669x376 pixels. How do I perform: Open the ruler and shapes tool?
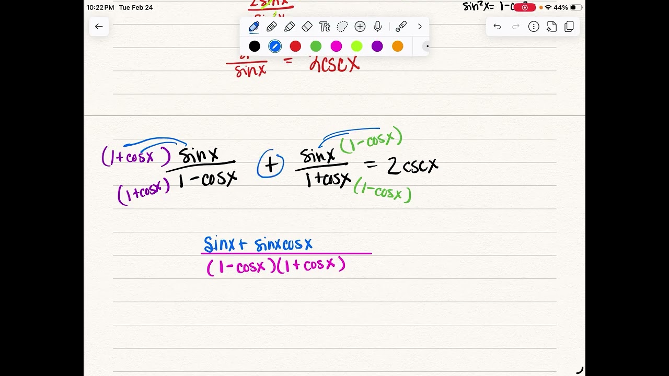tap(401, 27)
